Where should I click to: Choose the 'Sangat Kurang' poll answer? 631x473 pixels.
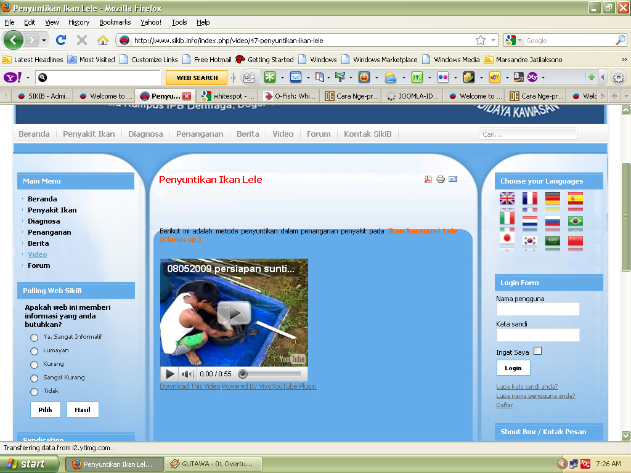34,378
